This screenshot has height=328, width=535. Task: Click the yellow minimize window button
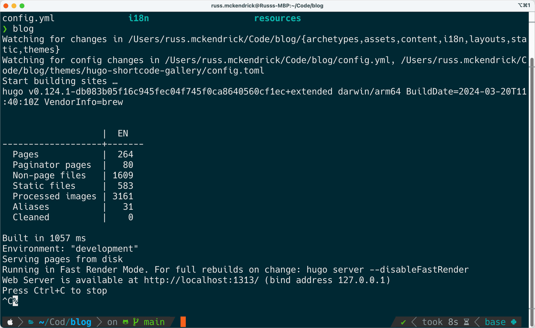coord(14,6)
